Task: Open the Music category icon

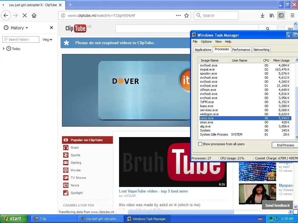Action: coord(66,148)
